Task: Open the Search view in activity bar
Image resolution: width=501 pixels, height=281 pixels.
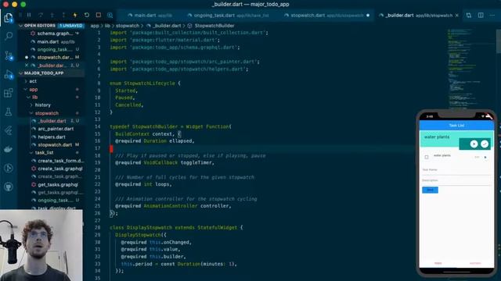Action: click(9, 36)
